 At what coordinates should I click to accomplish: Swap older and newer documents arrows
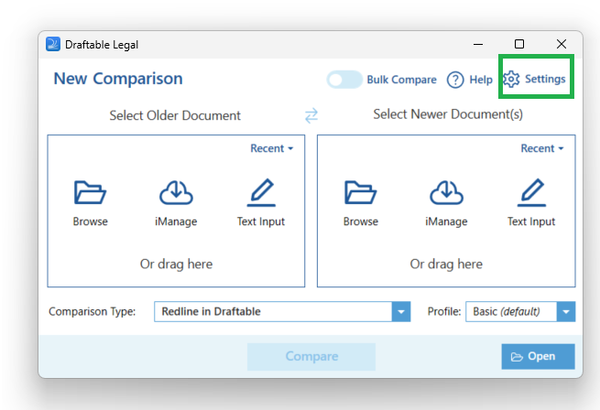(x=311, y=115)
